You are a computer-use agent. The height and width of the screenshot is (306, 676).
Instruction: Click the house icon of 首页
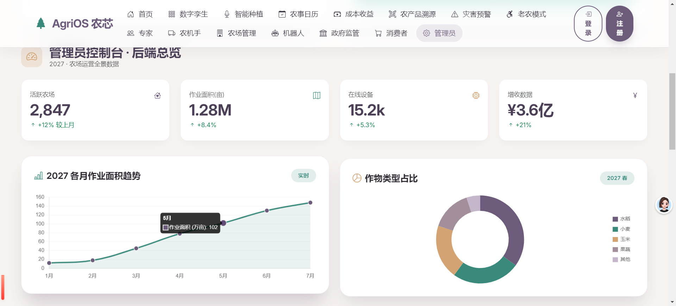tap(131, 14)
